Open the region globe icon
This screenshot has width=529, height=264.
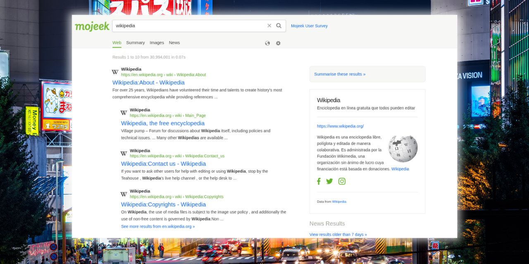point(267,43)
